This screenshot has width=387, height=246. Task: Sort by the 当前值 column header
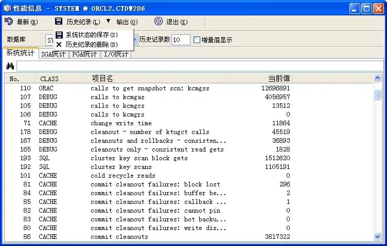coord(279,79)
